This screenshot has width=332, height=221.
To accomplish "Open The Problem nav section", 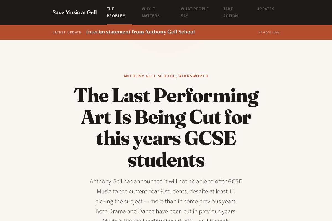I will pyautogui.click(x=116, y=12).
